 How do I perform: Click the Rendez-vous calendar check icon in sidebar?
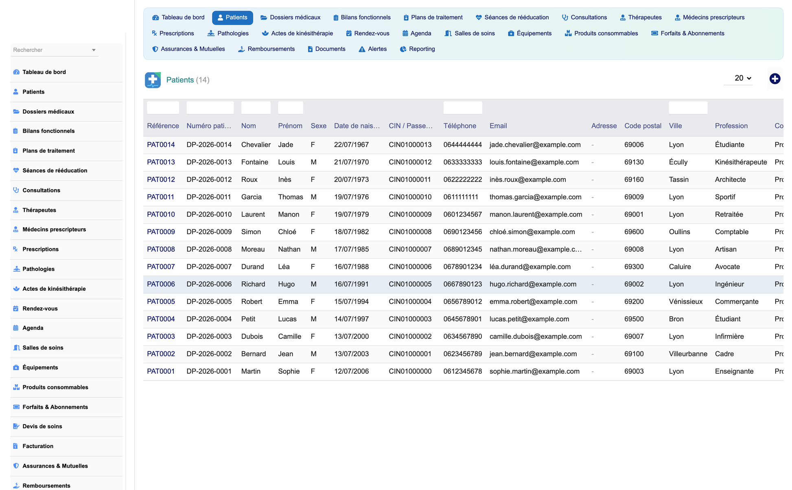(16, 309)
